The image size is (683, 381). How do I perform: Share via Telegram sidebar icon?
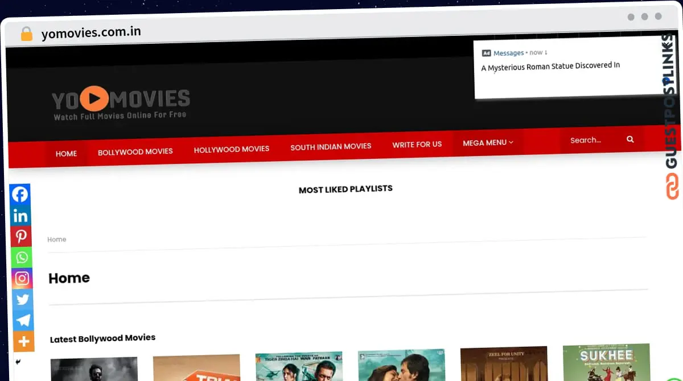coord(23,320)
